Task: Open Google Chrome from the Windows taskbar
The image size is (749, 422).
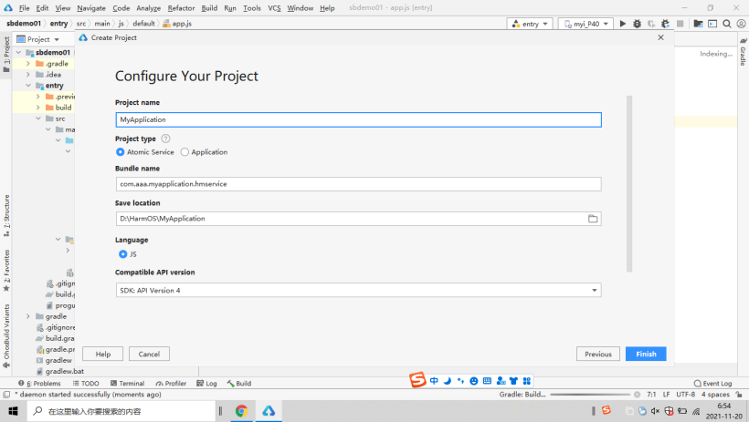Action: 241,411
